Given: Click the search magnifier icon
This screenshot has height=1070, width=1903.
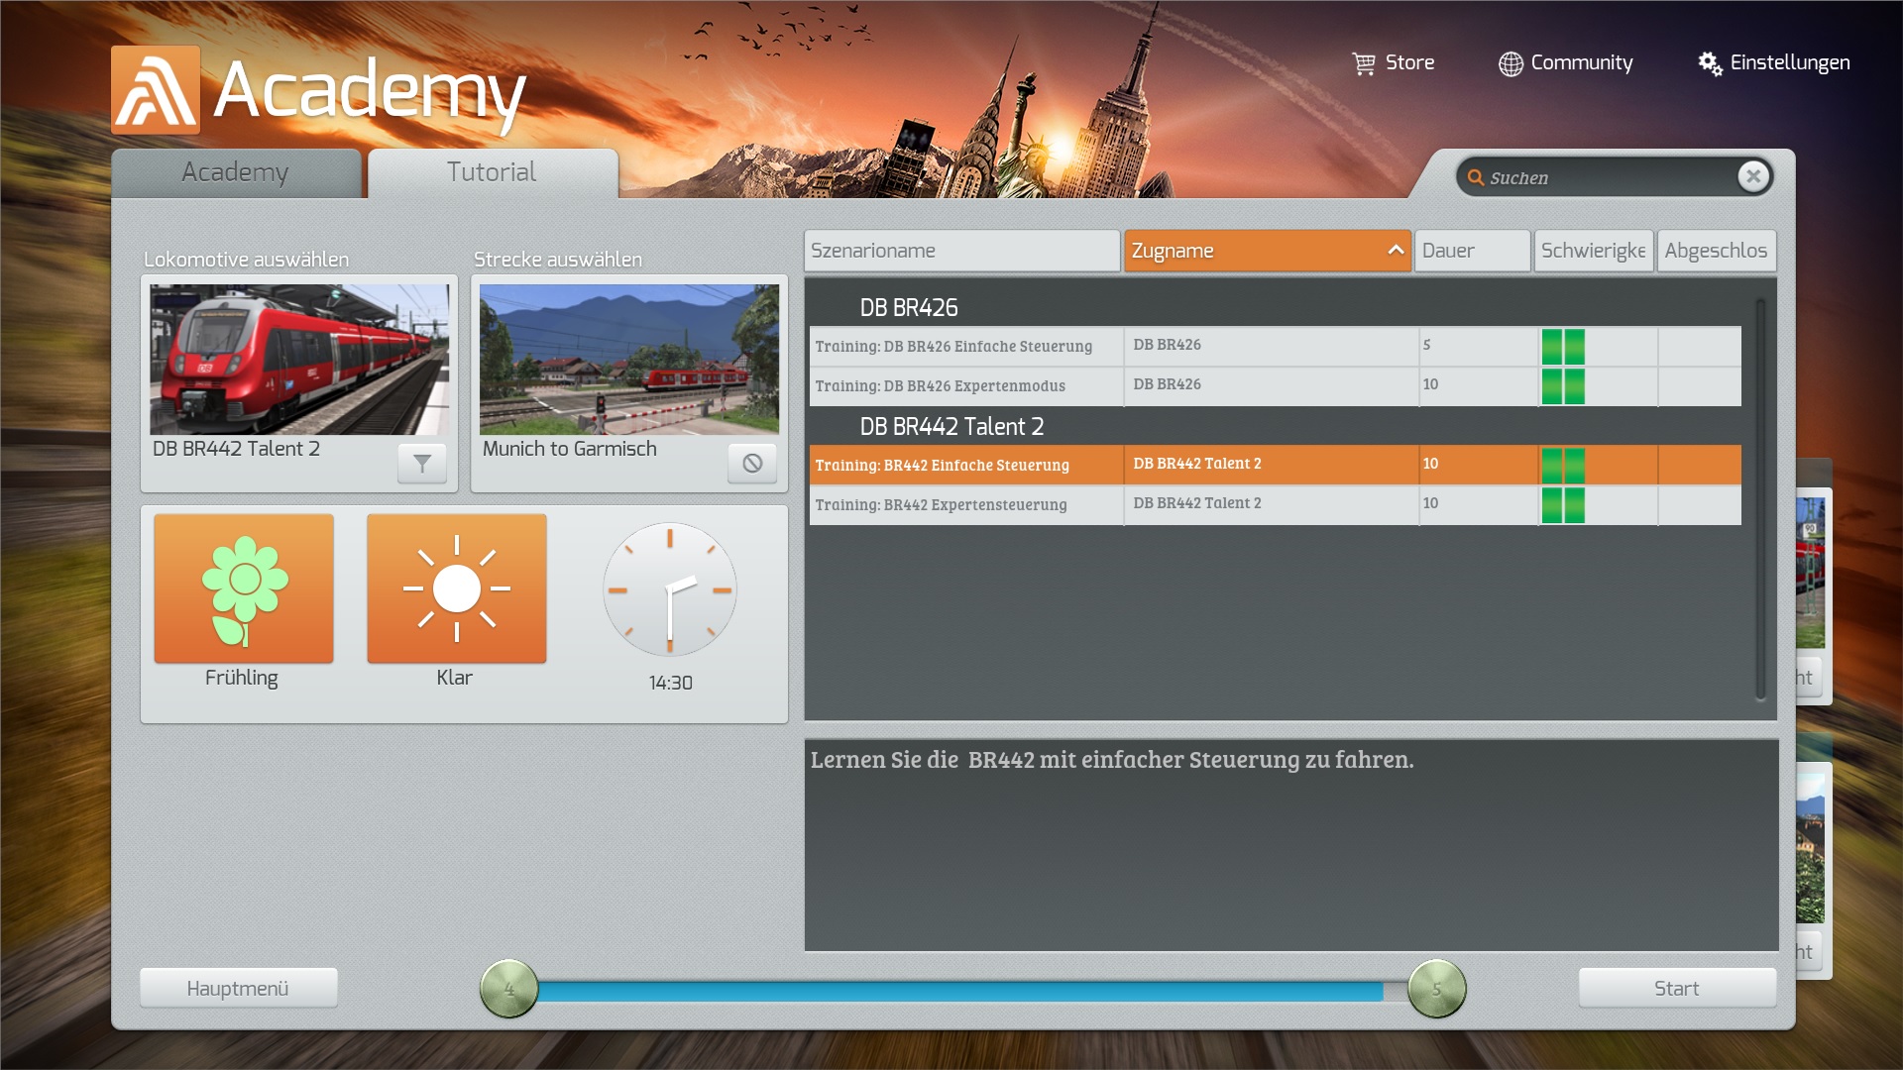Looking at the screenshot, I should click(x=1476, y=177).
